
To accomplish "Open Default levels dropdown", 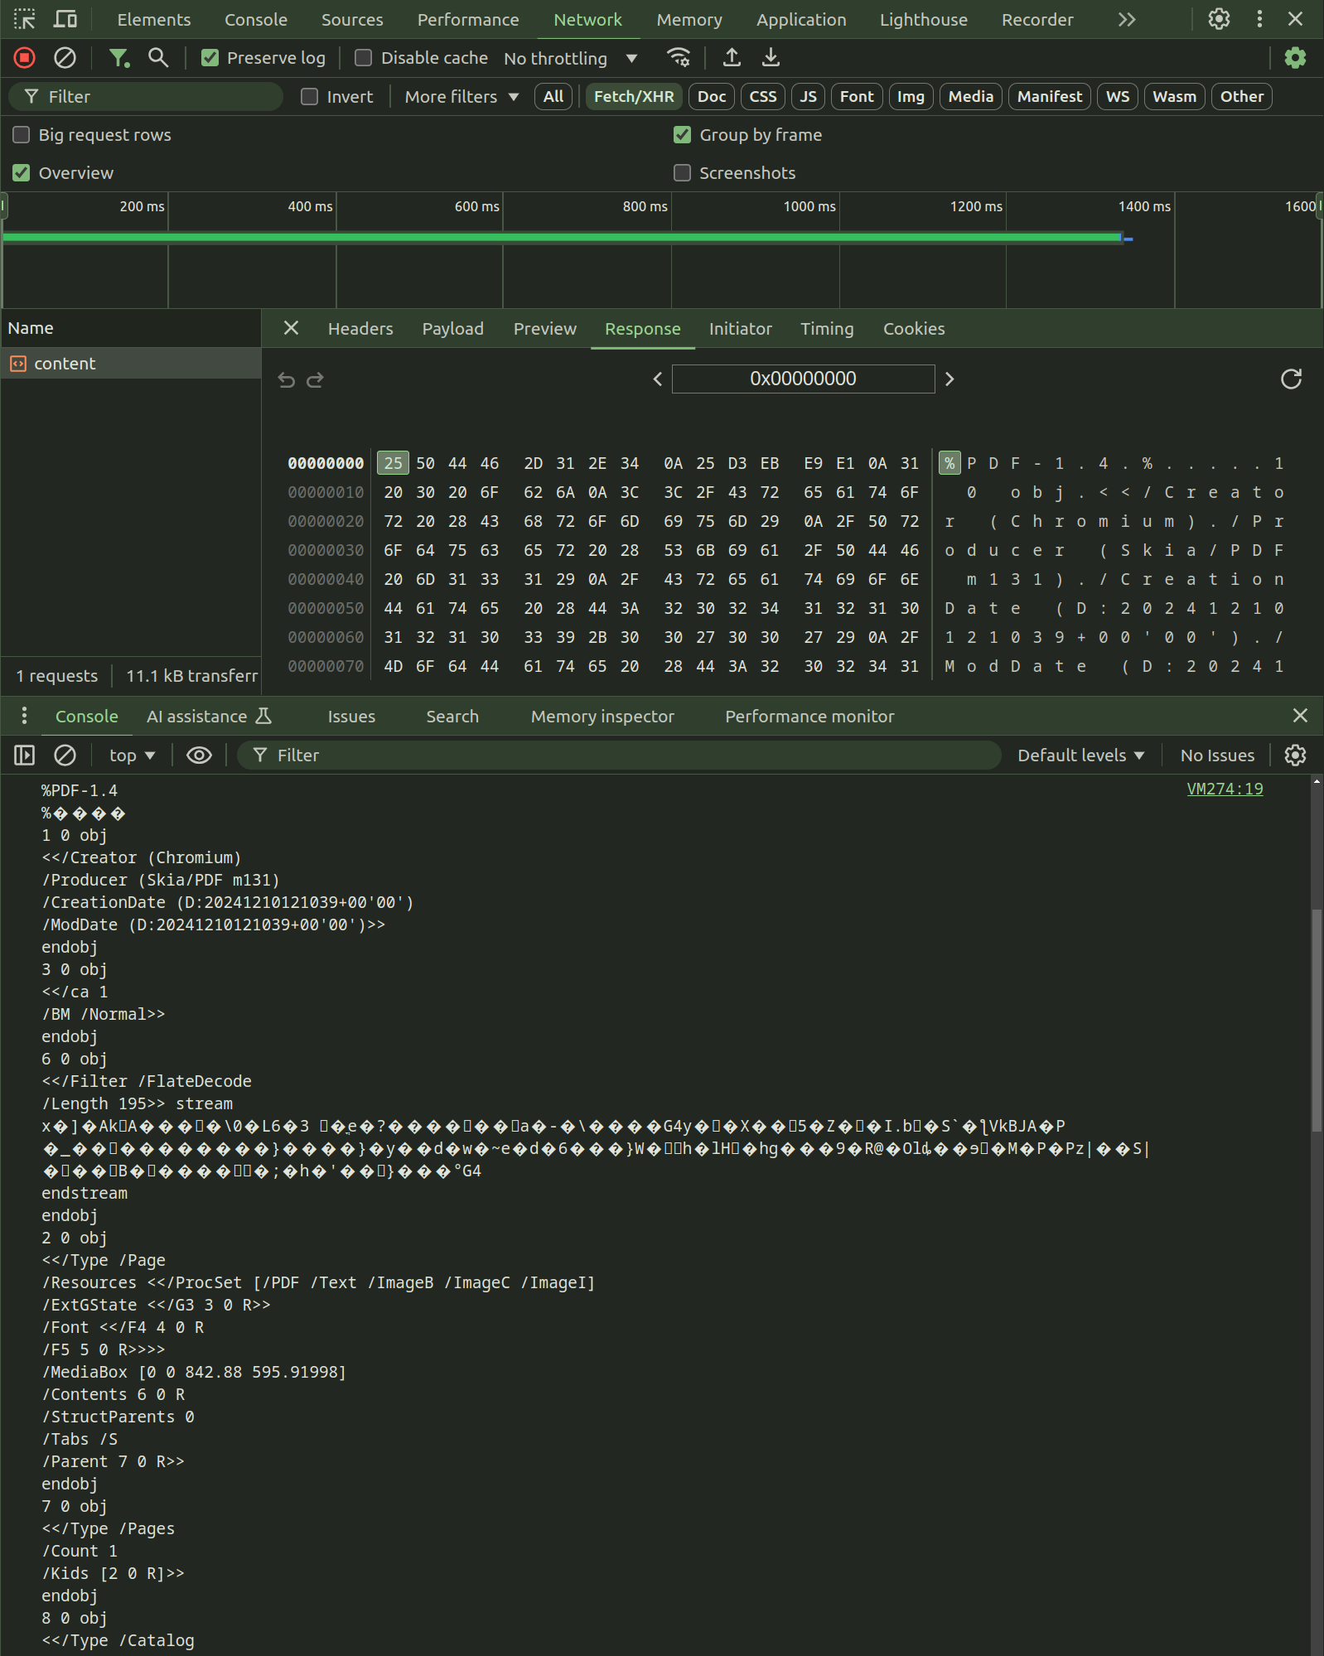I will [1080, 755].
